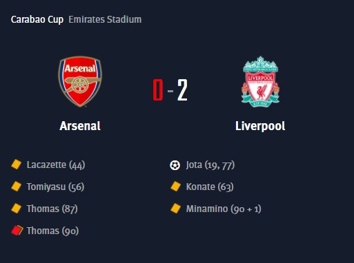The height and width of the screenshot is (263, 354).
Task: Click the yellow card icon beside Konate
Action: [176, 187]
